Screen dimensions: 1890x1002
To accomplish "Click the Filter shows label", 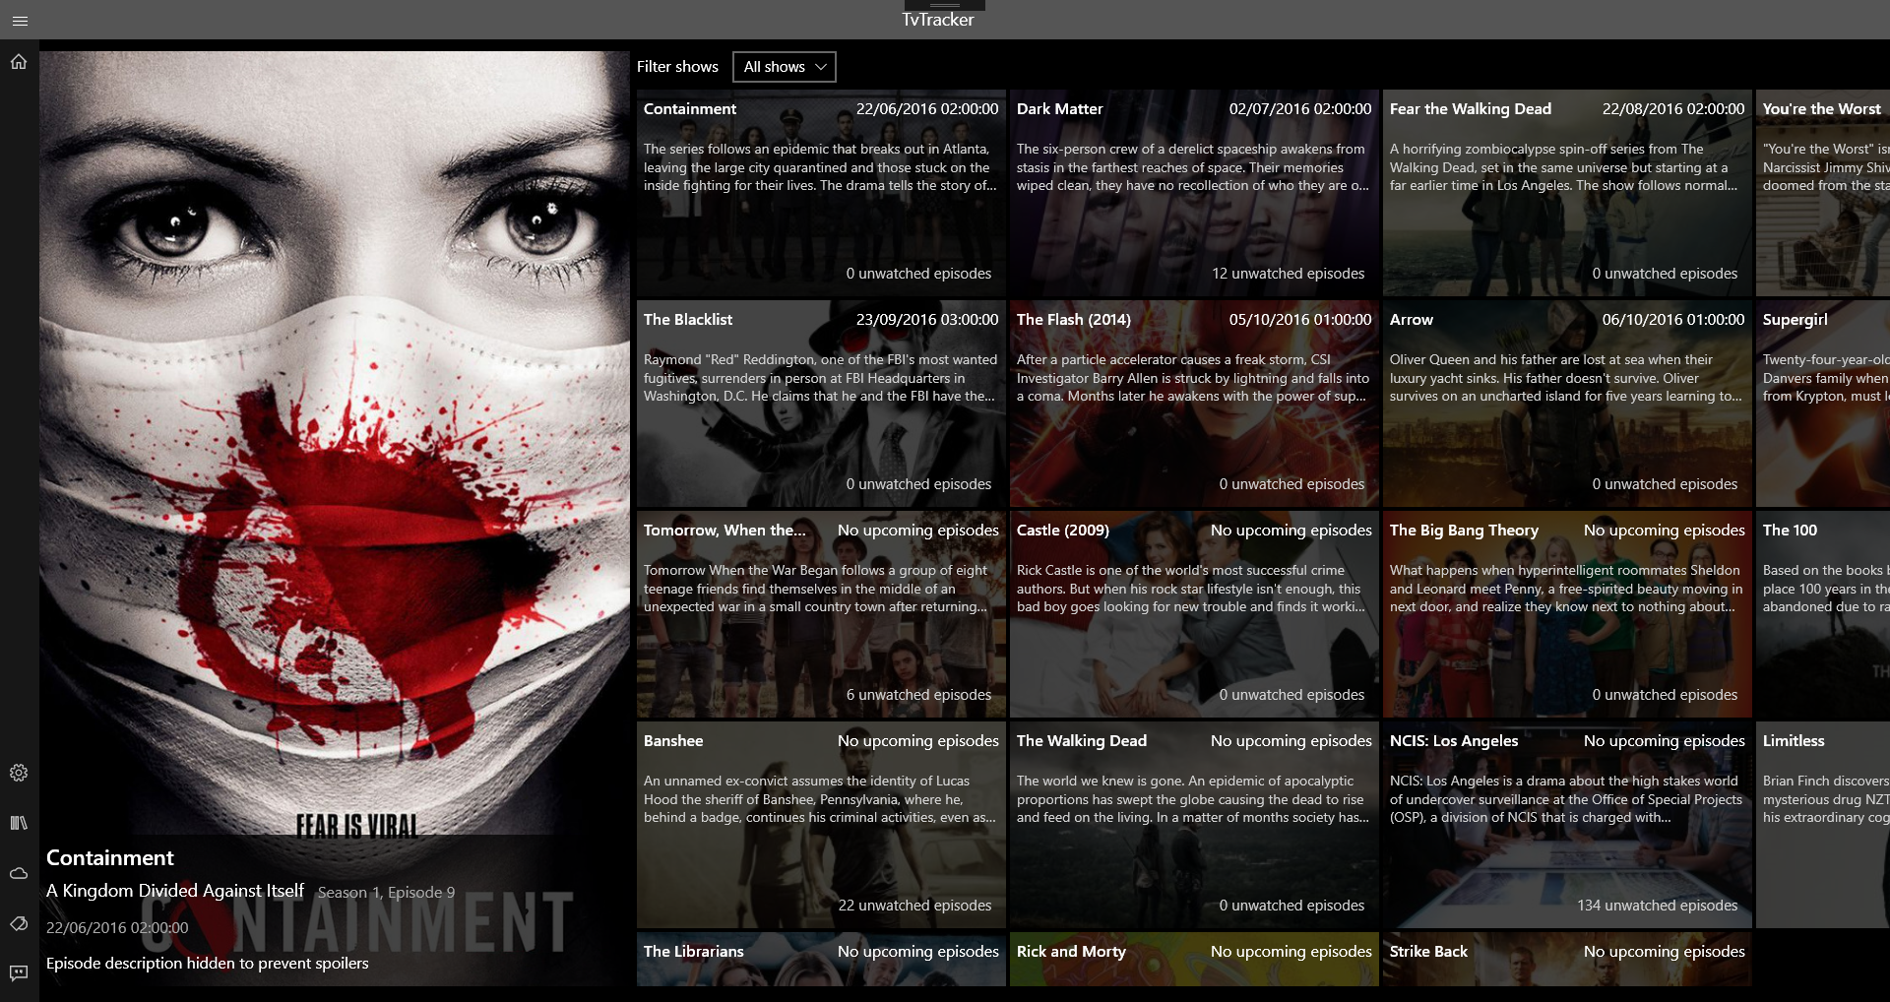I will (677, 67).
